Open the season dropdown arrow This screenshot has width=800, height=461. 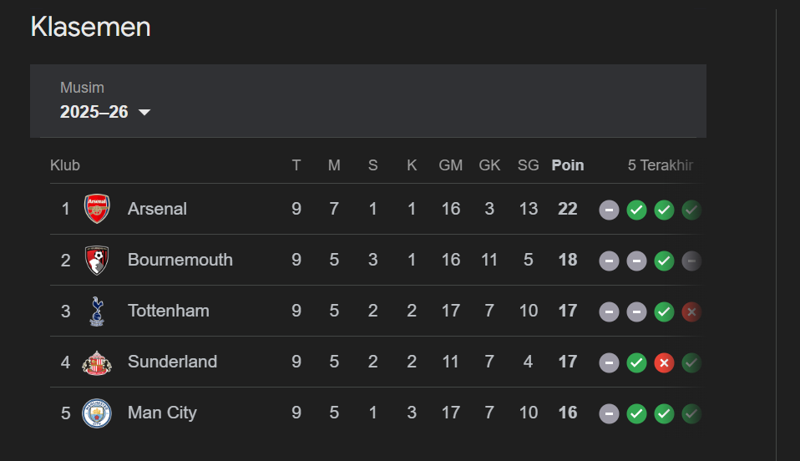tap(144, 113)
